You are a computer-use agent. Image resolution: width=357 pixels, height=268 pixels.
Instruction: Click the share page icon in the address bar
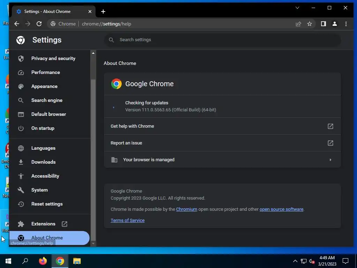[x=298, y=24]
